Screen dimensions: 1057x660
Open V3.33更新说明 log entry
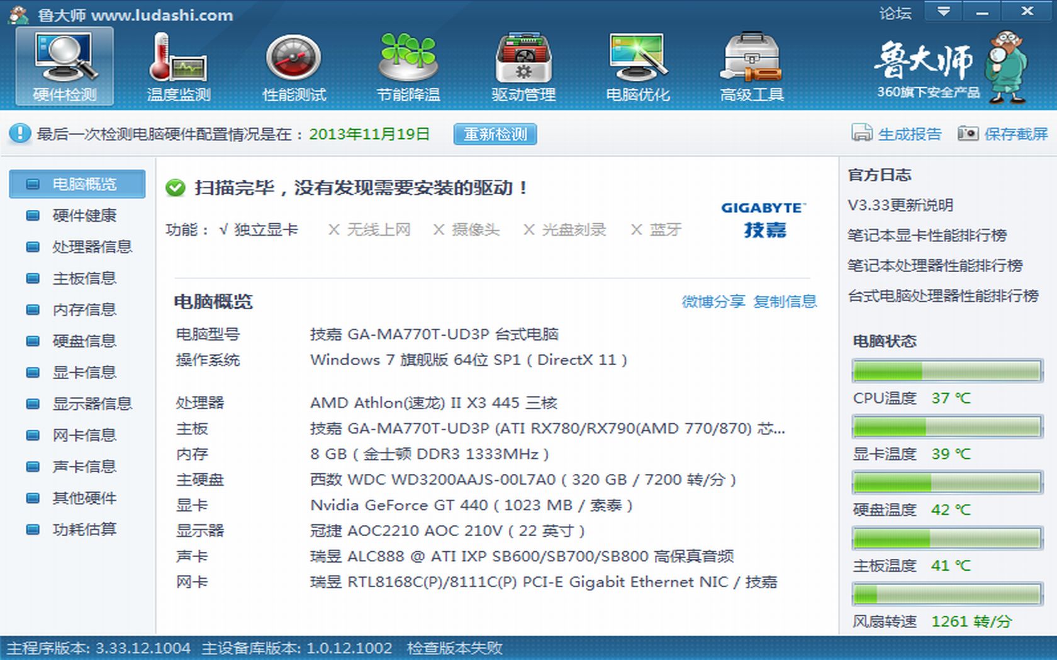pyautogui.click(x=900, y=205)
